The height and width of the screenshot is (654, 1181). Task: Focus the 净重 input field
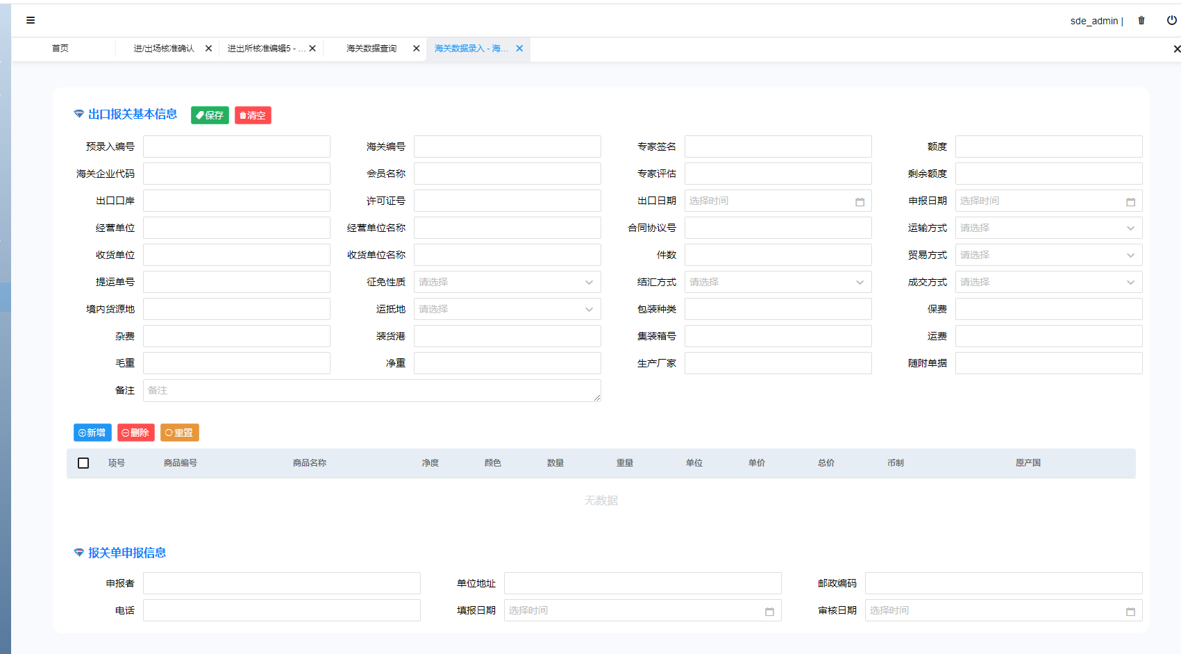[507, 363]
